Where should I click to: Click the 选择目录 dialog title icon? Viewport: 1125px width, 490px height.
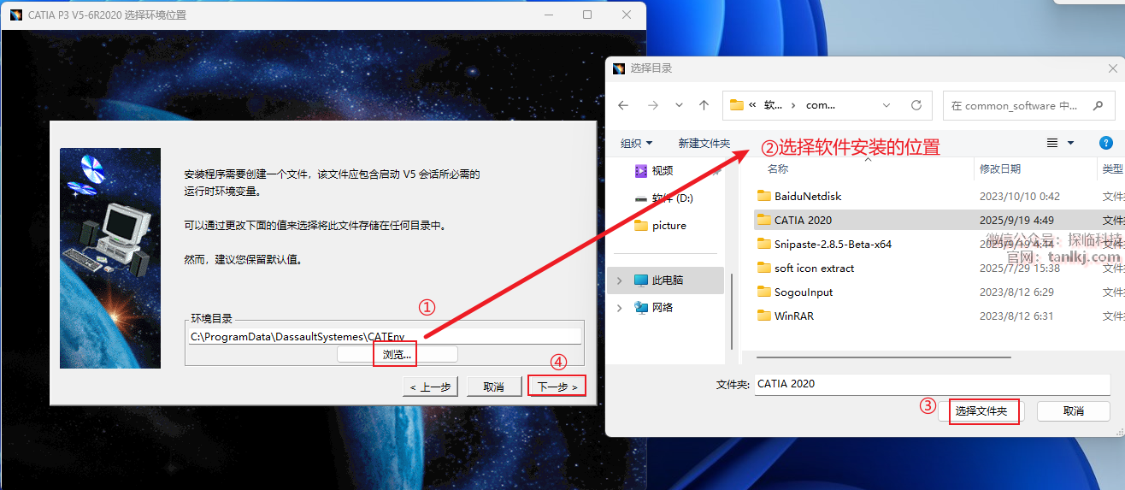tap(619, 68)
